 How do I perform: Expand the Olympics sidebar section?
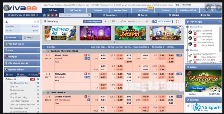pyautogui.click(x=38, y=57)
